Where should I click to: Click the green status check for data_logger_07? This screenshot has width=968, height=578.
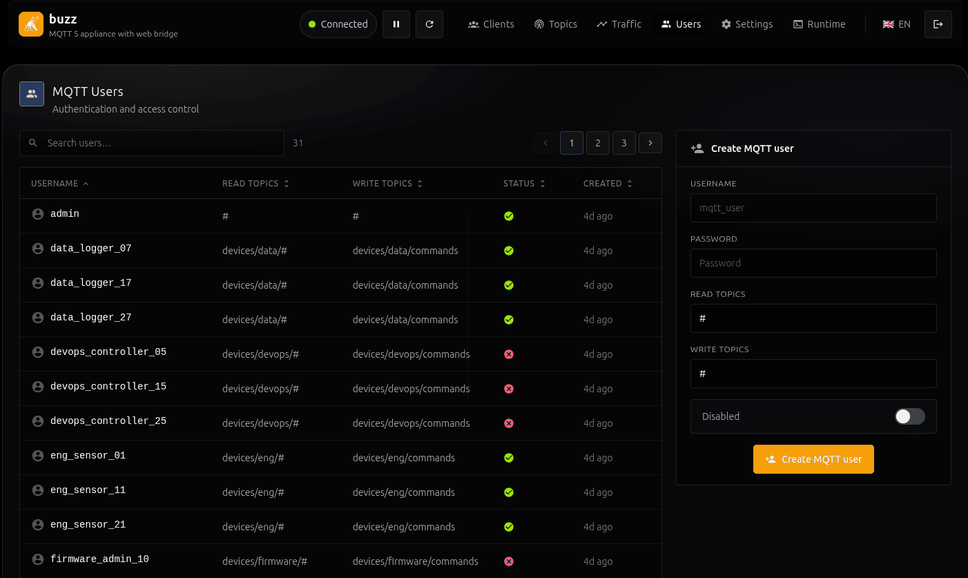coord(509,251)
